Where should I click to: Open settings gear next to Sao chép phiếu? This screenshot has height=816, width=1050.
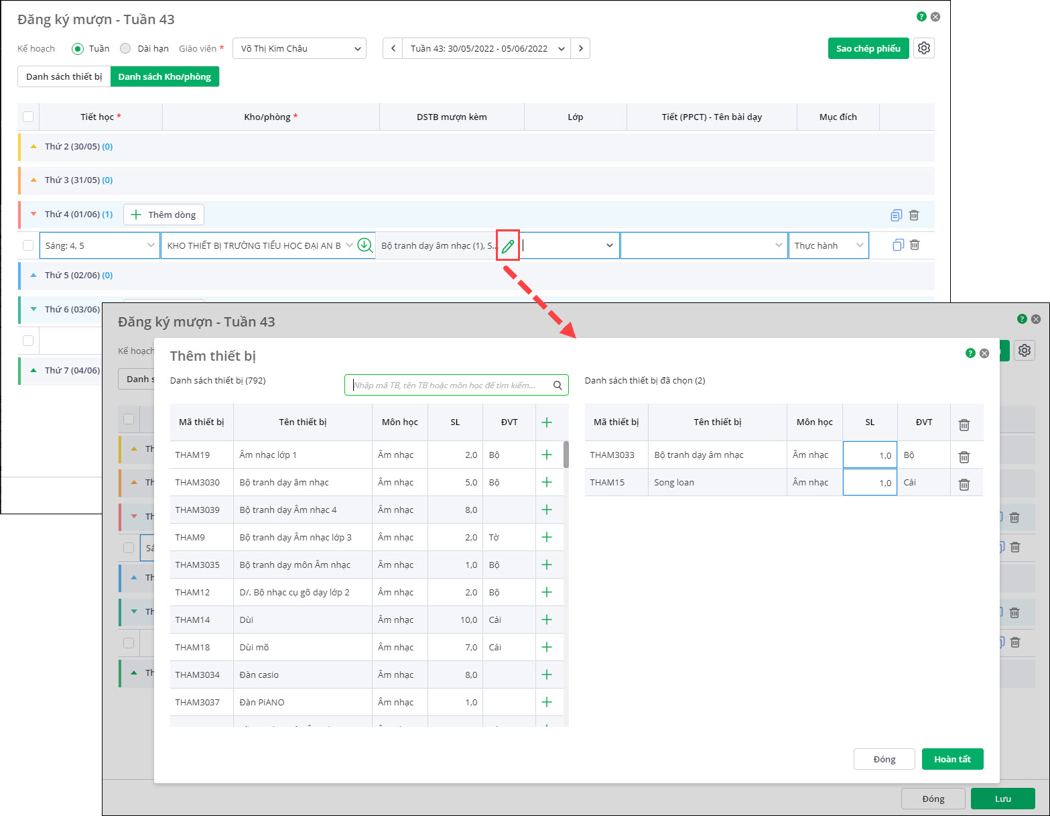[x=924, y=48]
